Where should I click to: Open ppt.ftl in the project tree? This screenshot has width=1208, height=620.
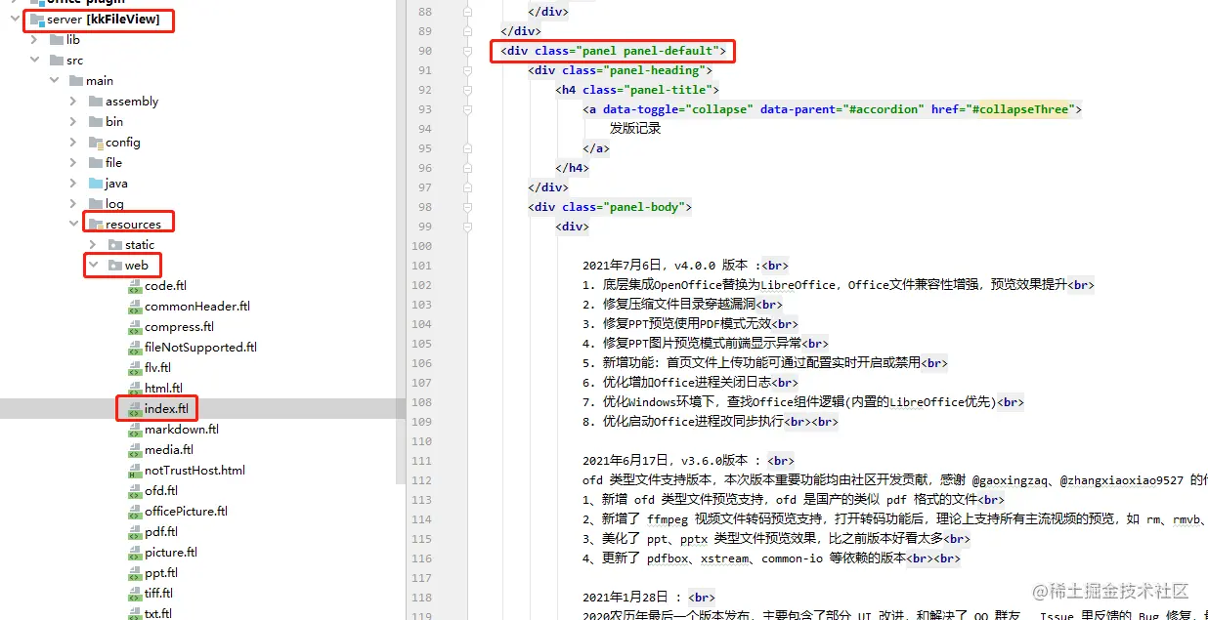point(161,573)
